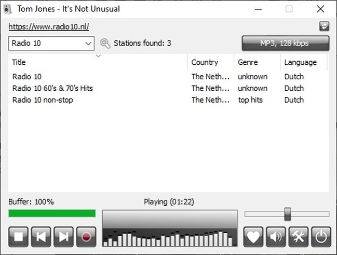The width and height of the screenshot is (337, 255).
Task: Open the Radio 10 search combo box
Action: pyautogui.click(x=51, y=44)
